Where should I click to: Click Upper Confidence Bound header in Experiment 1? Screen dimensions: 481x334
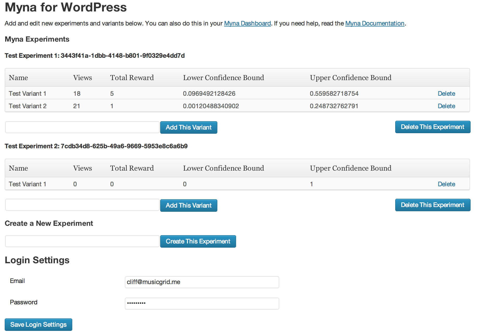[351, 78]
